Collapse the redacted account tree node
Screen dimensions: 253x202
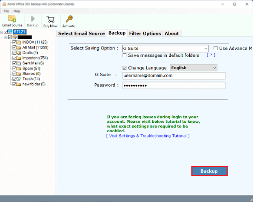point(6,38)
